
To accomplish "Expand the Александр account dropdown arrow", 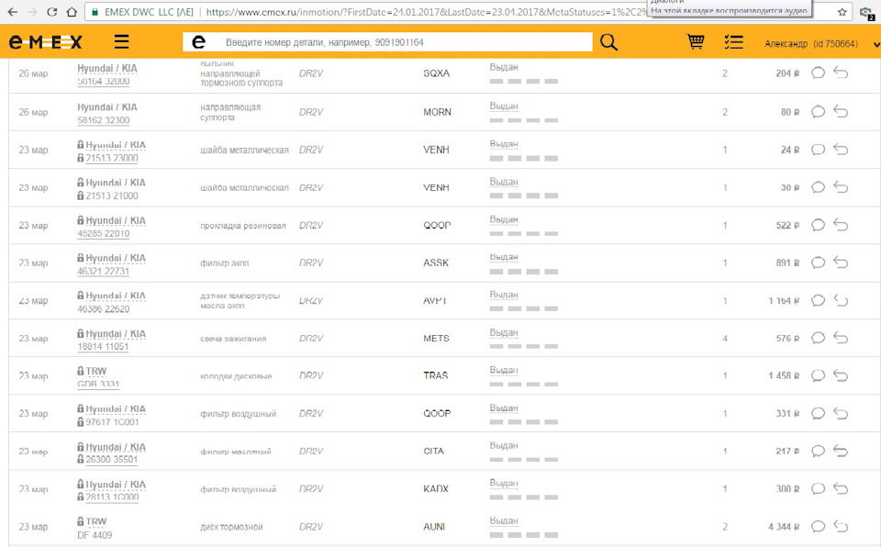I will [875, 44].
